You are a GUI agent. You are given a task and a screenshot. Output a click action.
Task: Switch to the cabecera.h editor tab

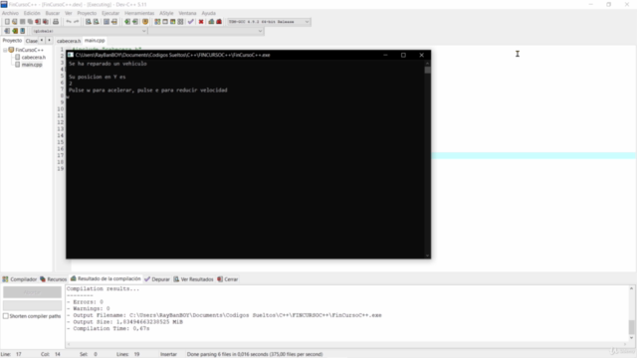coord(69,41)
